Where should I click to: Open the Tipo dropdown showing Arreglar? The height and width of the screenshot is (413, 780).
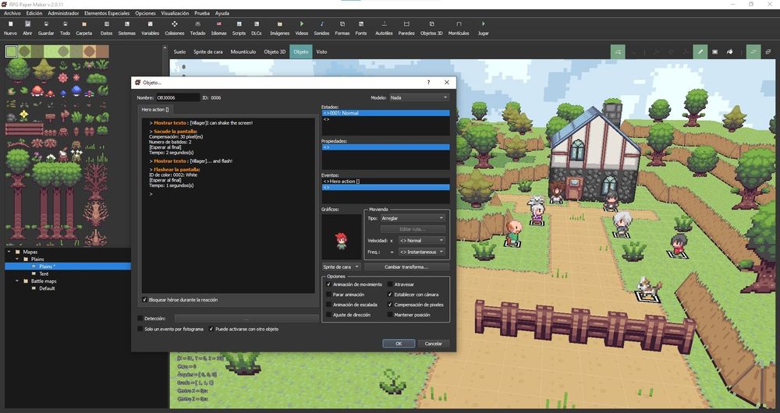click(413, 218)
